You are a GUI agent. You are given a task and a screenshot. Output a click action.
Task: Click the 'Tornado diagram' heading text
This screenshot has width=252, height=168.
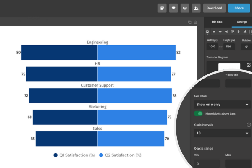[x=217, y=57]
